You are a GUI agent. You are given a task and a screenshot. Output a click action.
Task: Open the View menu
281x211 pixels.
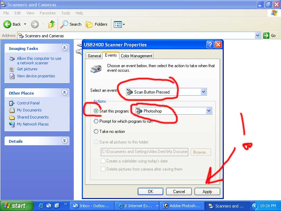(x=30, y=13)
